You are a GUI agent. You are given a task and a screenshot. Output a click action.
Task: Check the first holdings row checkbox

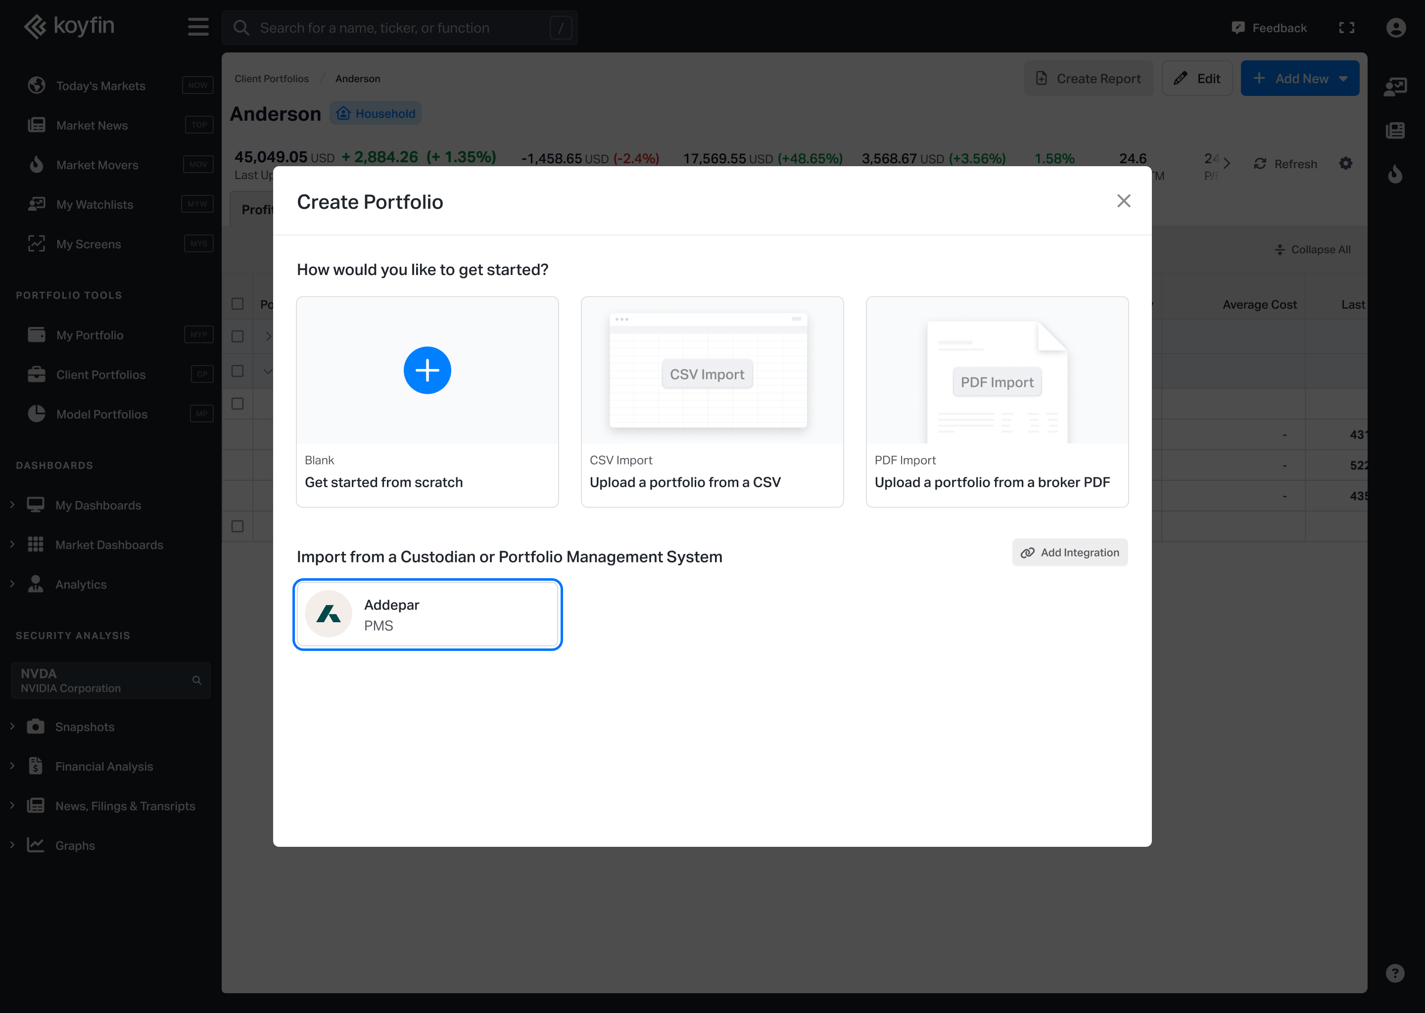point(237,336)
